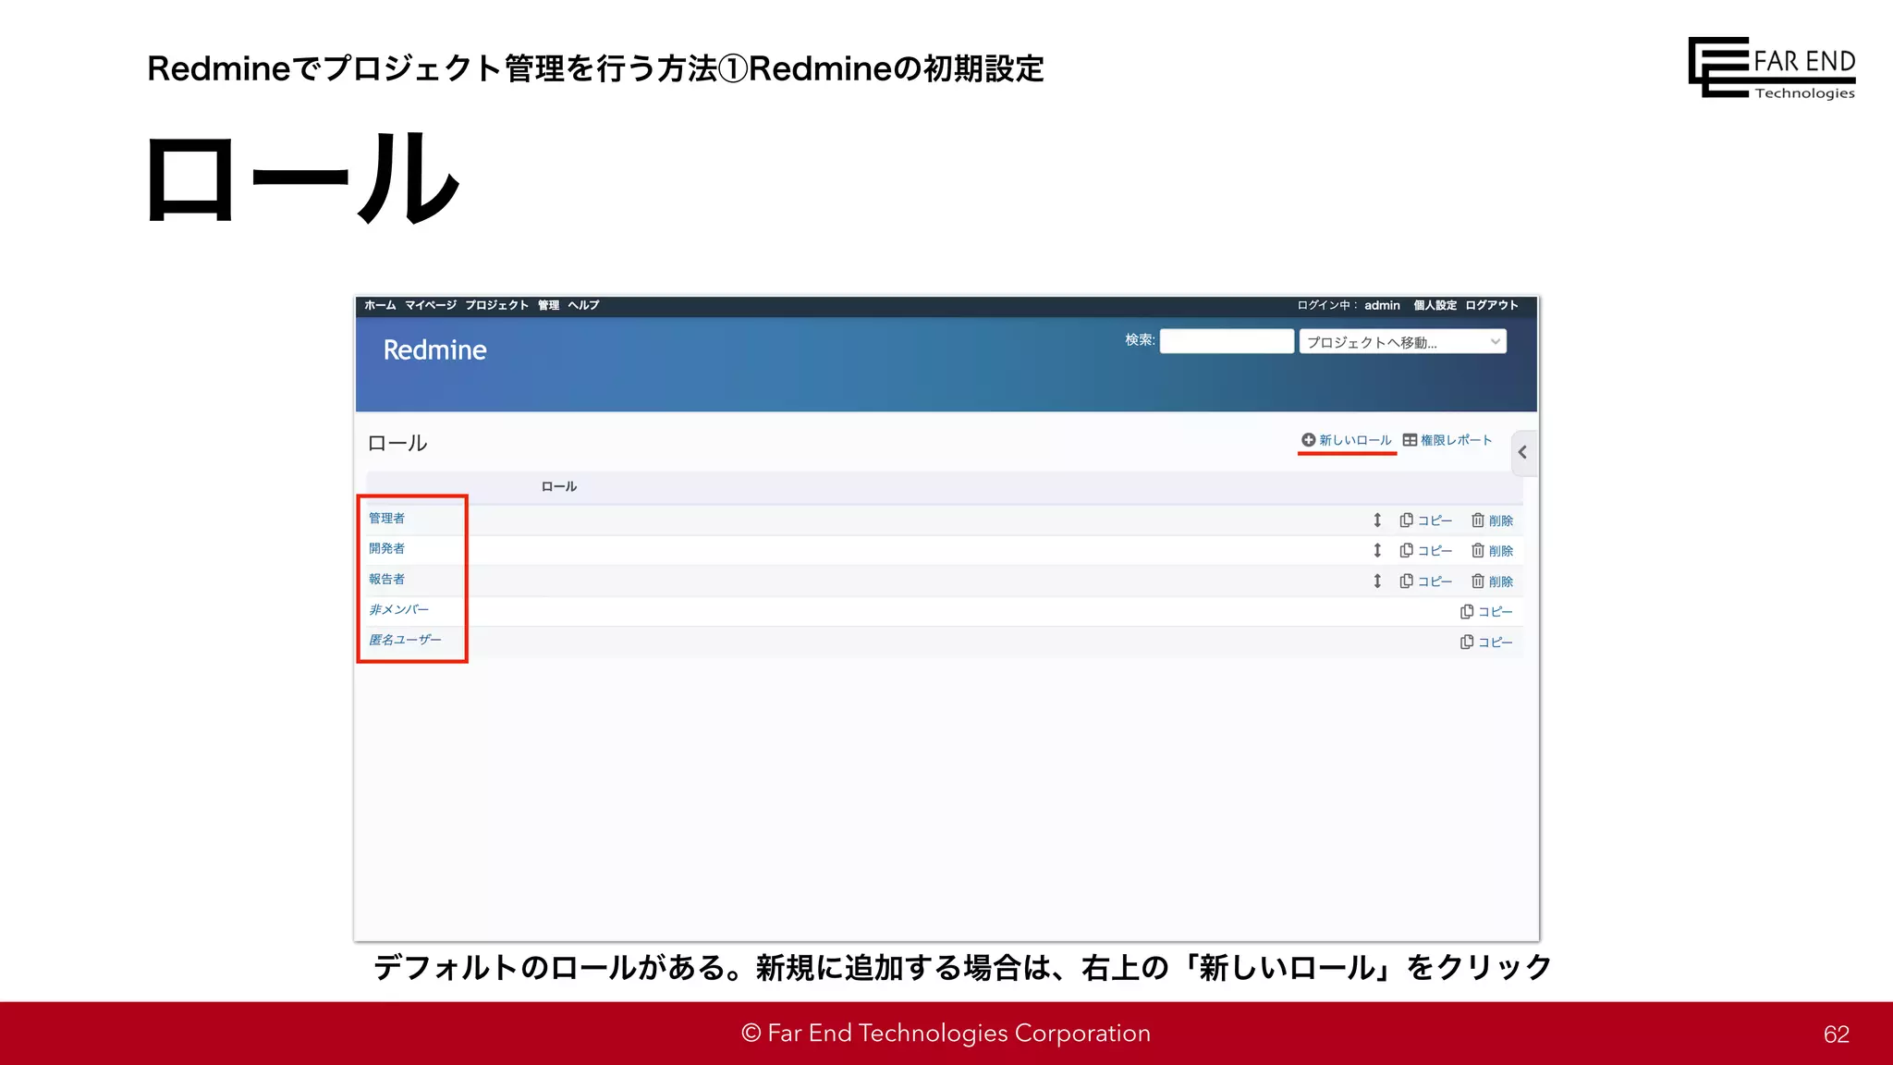Click the copy icon in 開発者 row
The height and width of the screenshot is (1065, 1893).
[x=1406, y=551]
